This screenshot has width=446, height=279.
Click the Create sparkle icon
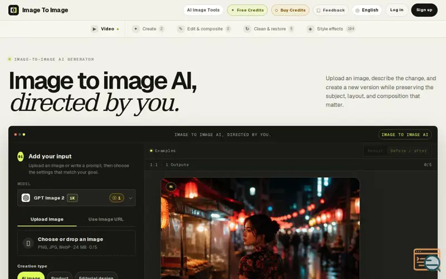tap(135, 29)
